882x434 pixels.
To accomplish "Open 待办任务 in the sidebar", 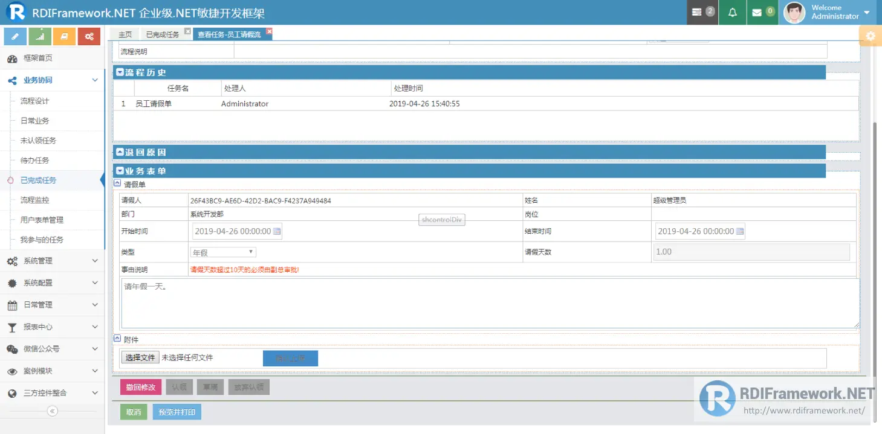I will (x=35, y=161).
